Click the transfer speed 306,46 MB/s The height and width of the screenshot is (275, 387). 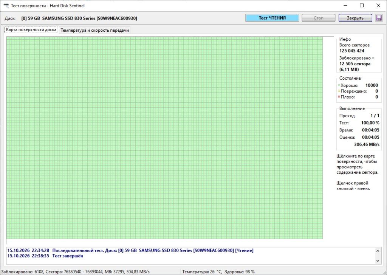point(367,145)
